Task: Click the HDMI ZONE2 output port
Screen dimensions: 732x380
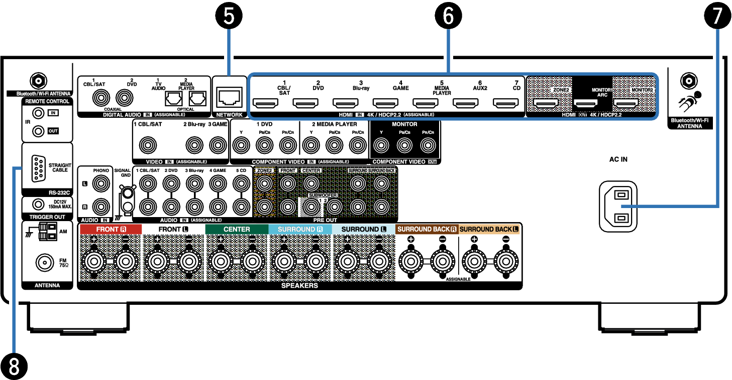Action: pos(545,104)
